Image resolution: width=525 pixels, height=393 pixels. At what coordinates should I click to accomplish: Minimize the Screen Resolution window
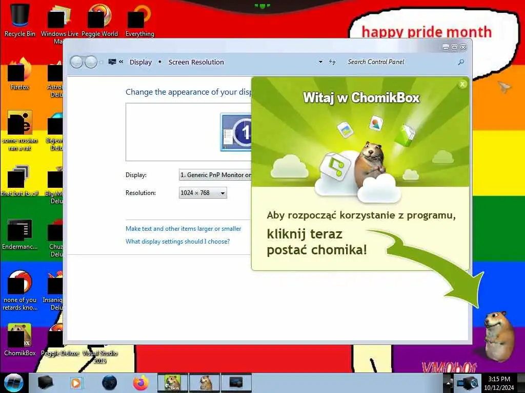pyautogui.click(x=446, y=48)
